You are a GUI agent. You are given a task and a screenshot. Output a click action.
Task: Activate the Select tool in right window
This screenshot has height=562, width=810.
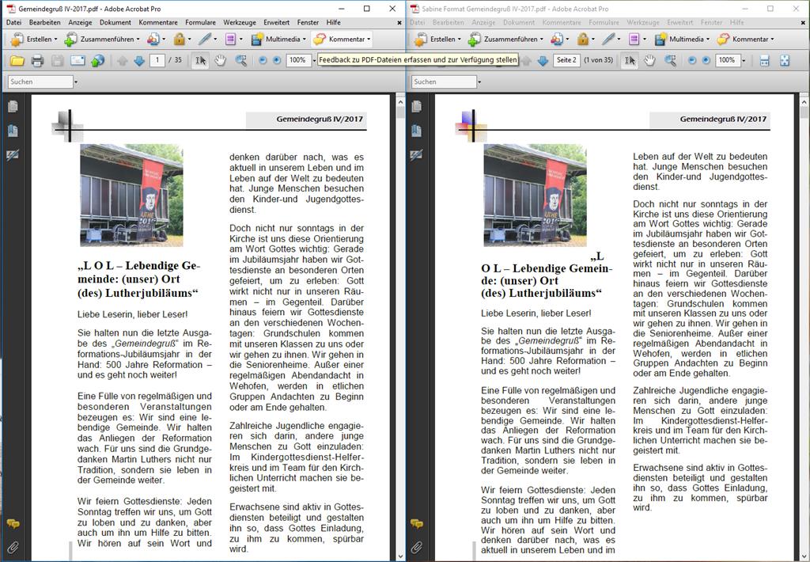(630, 60)
